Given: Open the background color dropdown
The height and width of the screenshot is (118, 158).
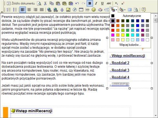Looking at the screenshot, I should point(122,10).
